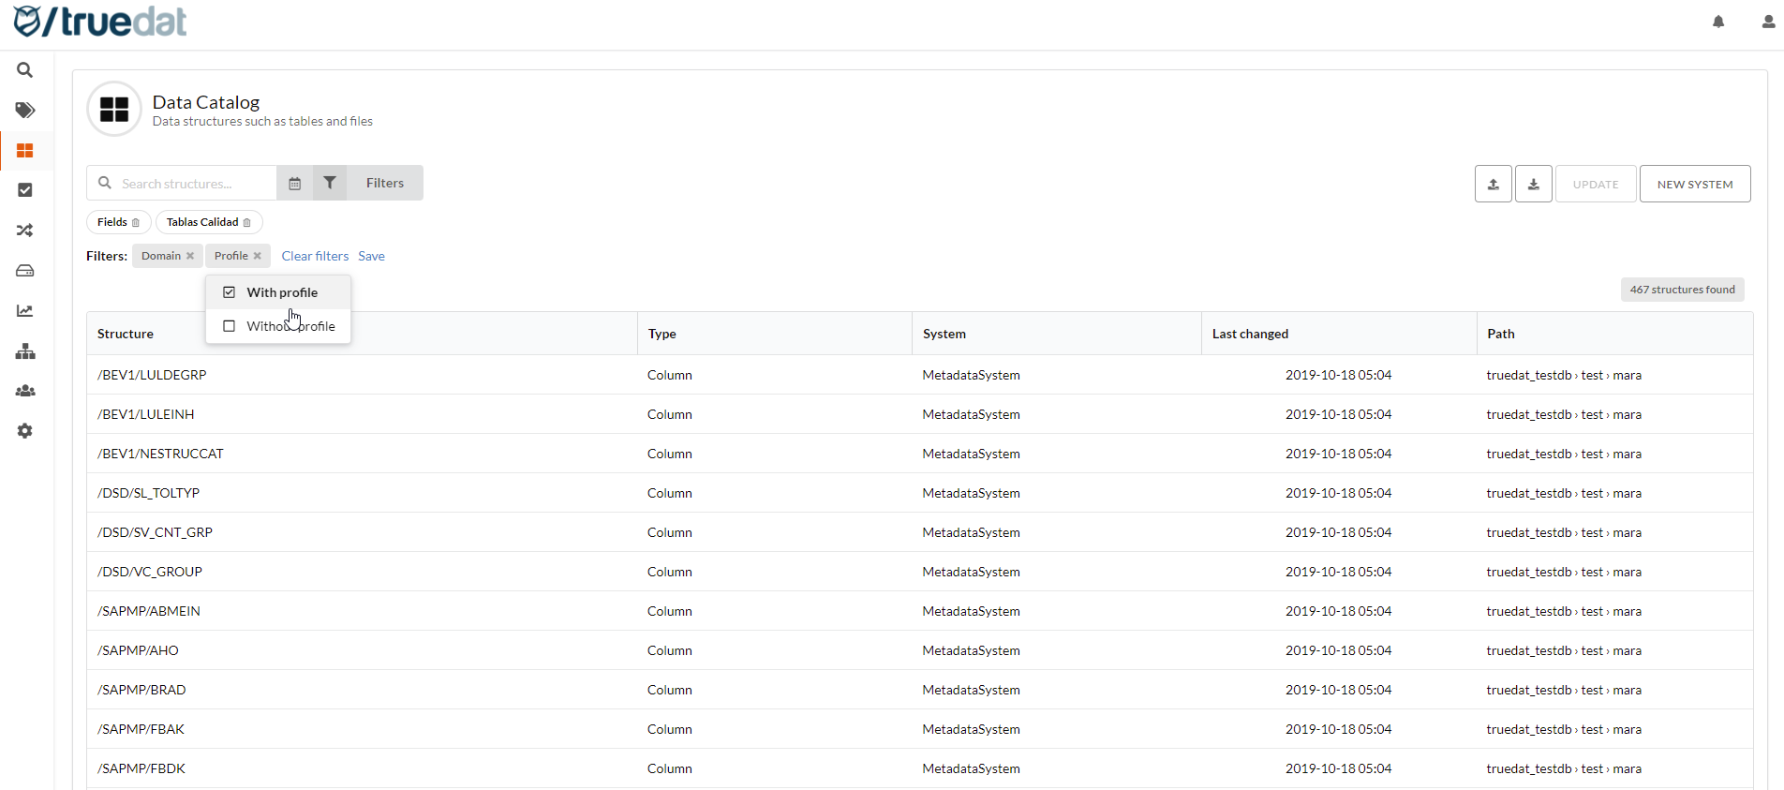This screenshot has height=790, width=1784.
Task: Open the tags section in sidebar
Action: point(25,111)
